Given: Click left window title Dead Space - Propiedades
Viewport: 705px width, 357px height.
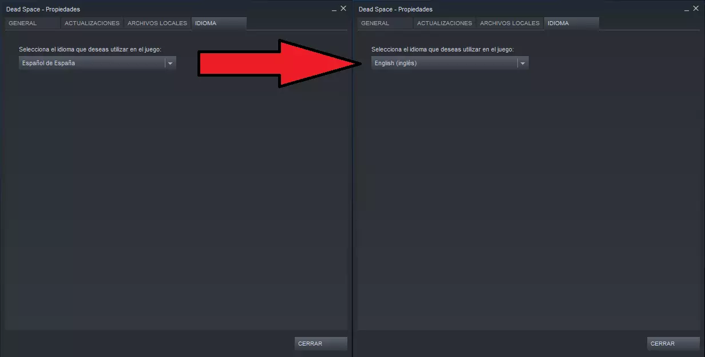Looking at the screenshot, I should click(x=43, y=9).
